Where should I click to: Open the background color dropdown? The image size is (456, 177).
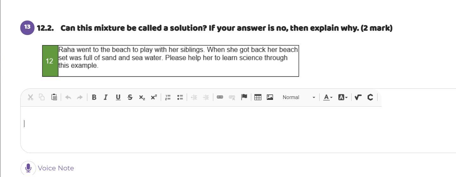[343, 97]
